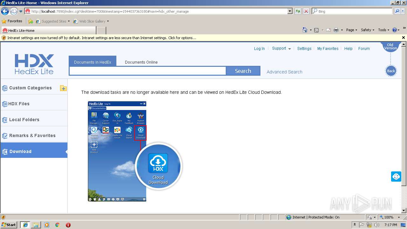This screenshot has height=229, width=407.
Task: Select the HedEx Lite-Home browser tab
Action: click(48, 31)
